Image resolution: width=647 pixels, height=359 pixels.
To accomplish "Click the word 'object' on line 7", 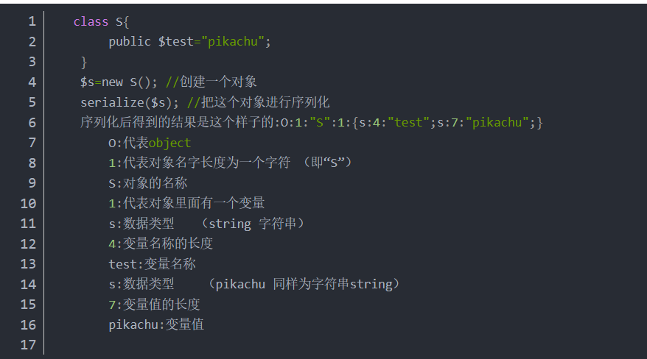I will point(169,143).
